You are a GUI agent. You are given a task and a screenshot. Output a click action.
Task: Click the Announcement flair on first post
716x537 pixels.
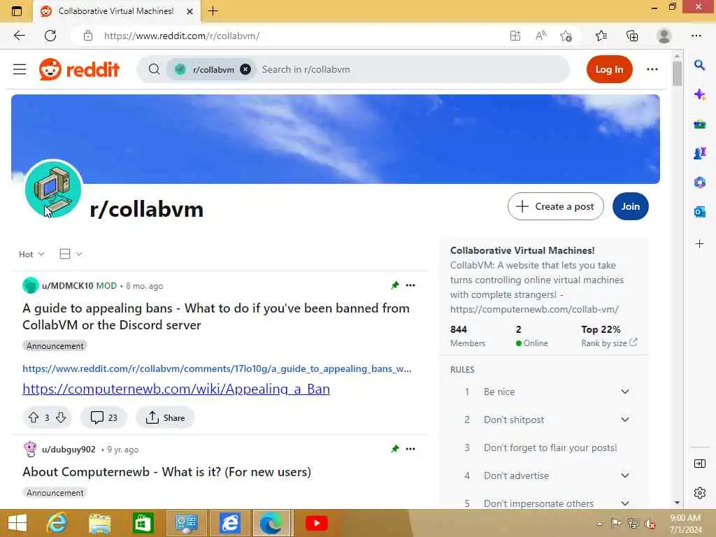[55, 346]
